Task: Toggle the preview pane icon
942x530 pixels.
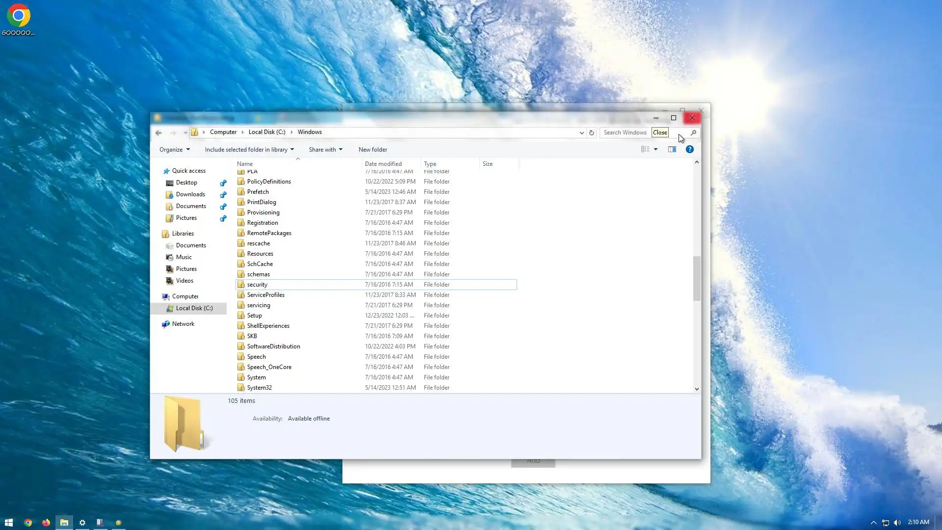Action: 672,149
